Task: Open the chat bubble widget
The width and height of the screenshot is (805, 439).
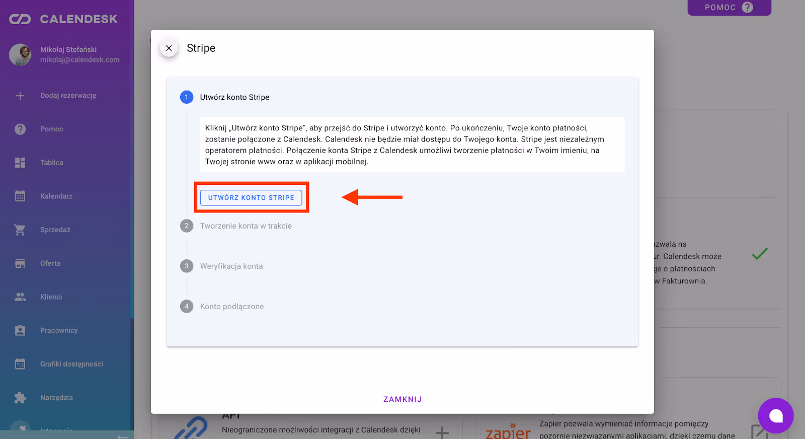Action: (x=775, y=415)
